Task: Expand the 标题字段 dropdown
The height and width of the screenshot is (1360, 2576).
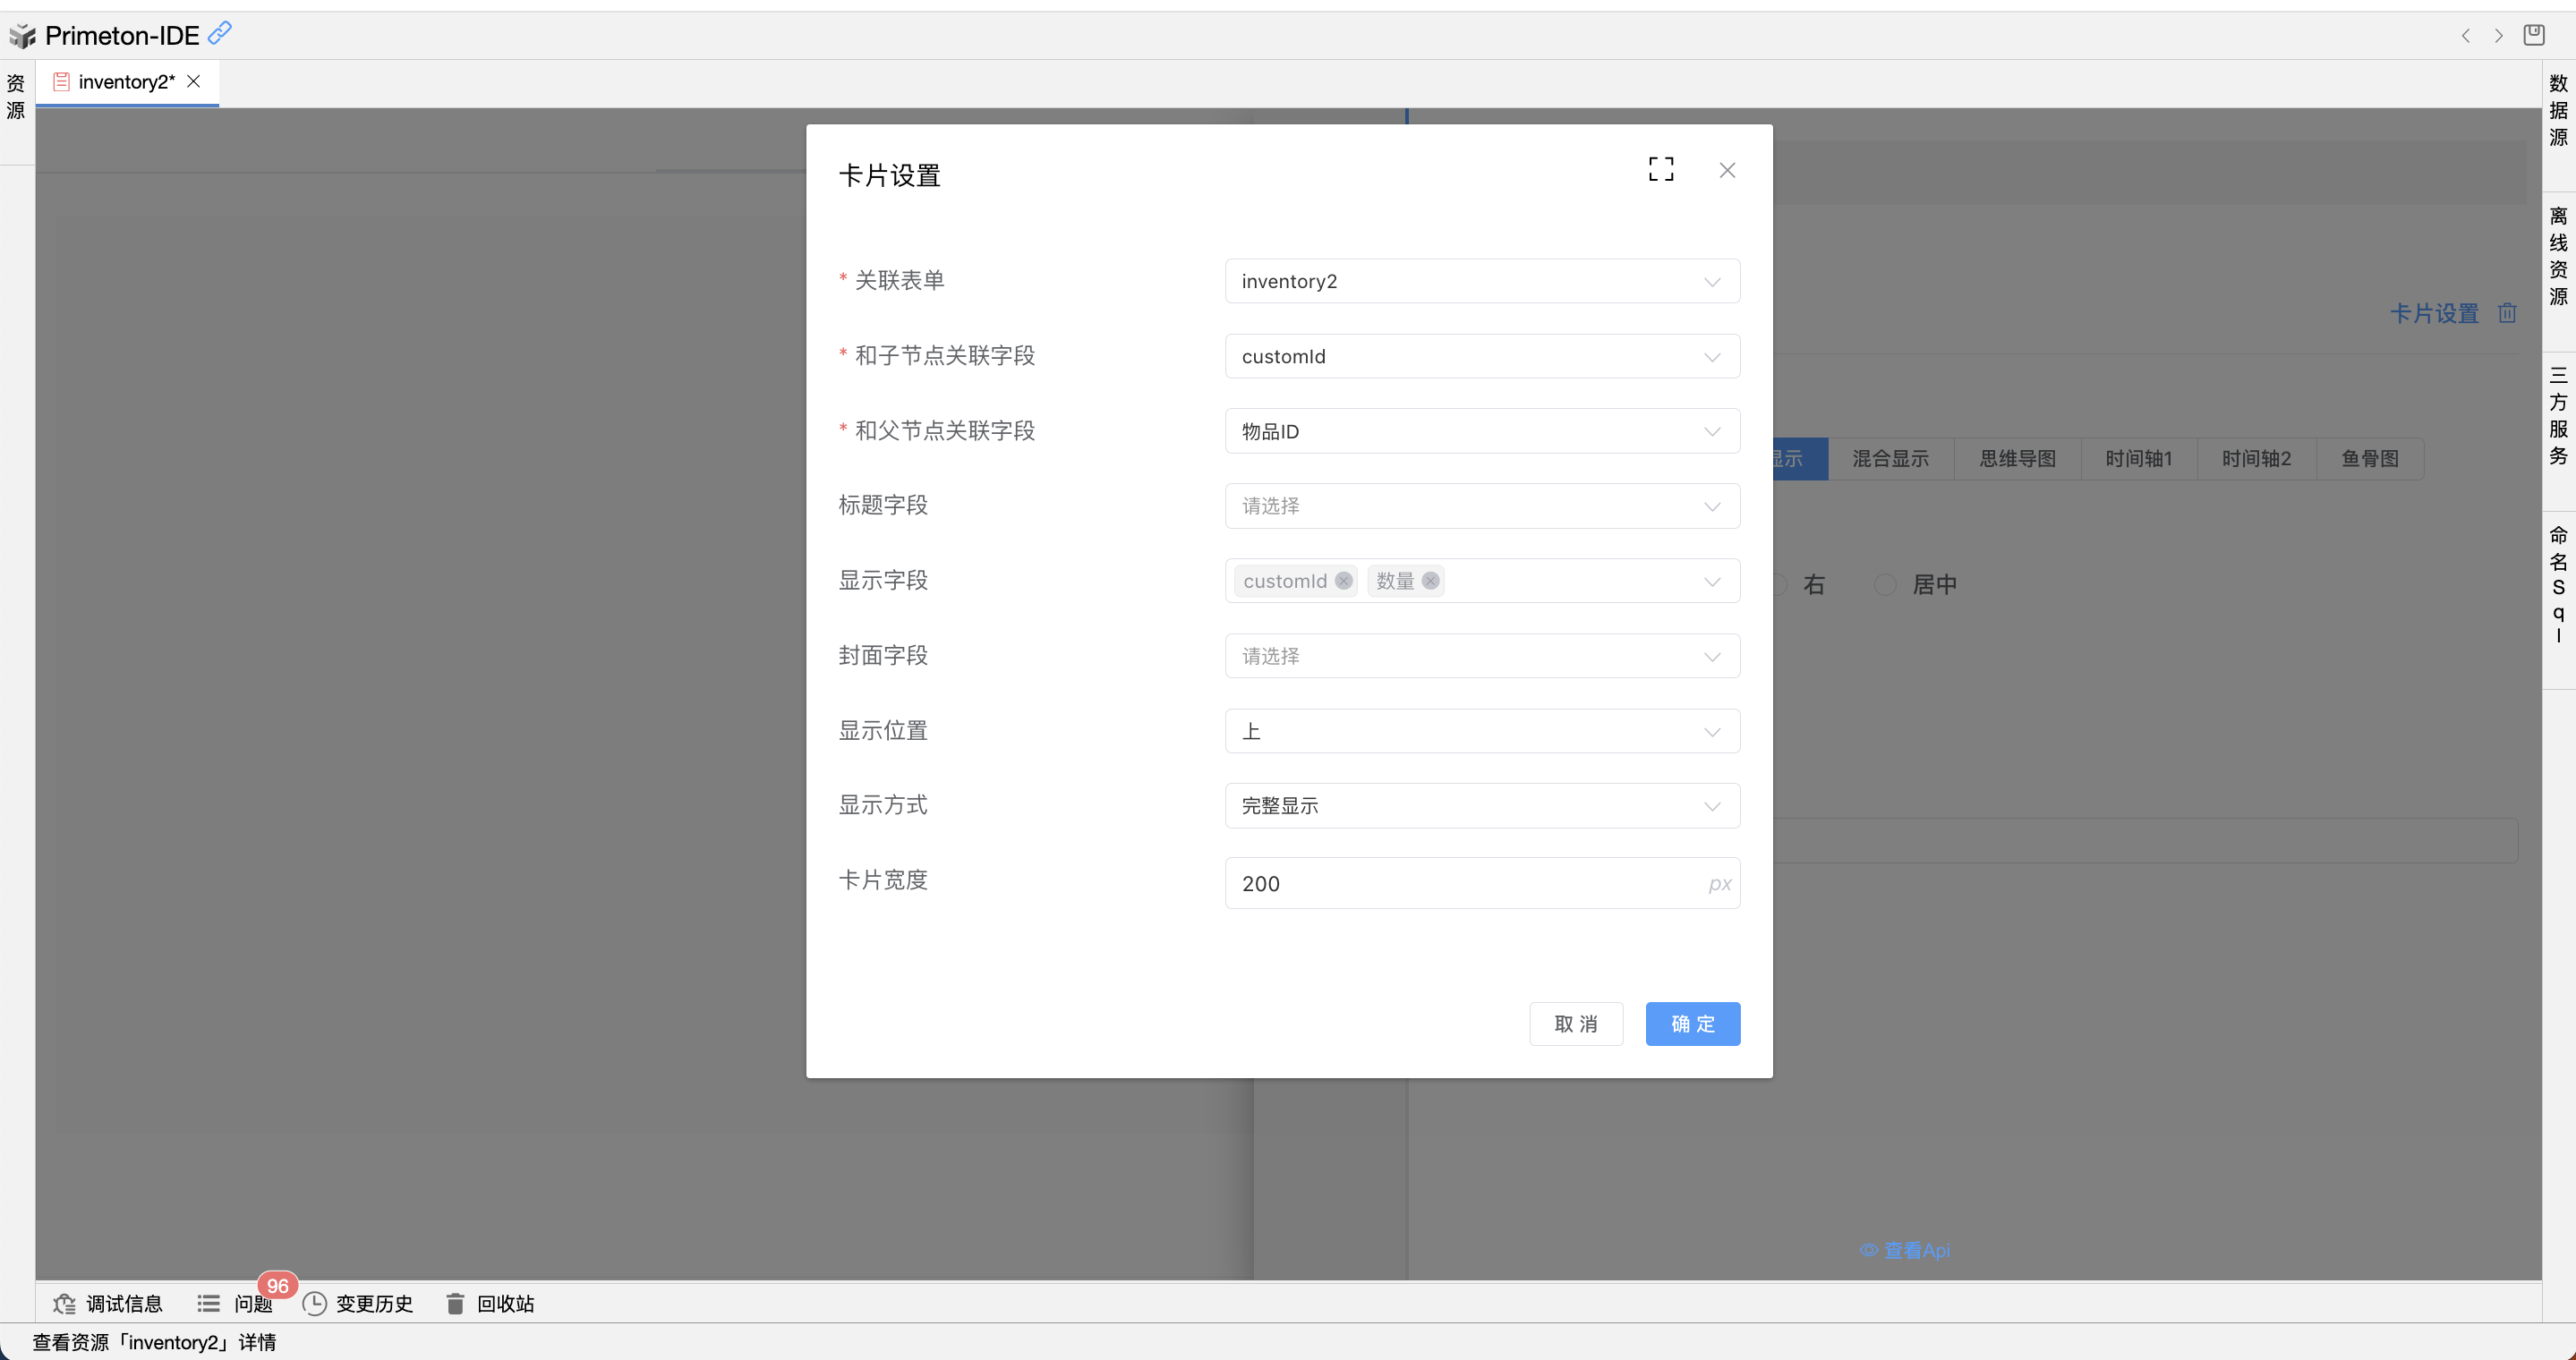Action: [x=1481, y=506]
